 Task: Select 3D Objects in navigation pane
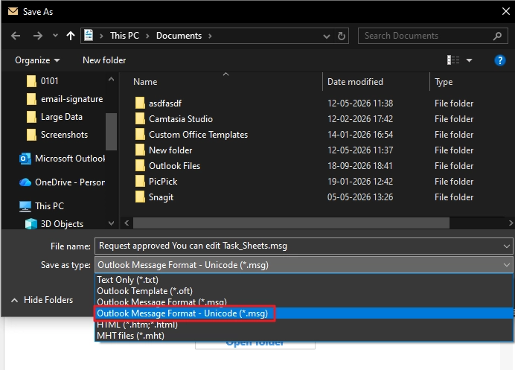(62, 224)
